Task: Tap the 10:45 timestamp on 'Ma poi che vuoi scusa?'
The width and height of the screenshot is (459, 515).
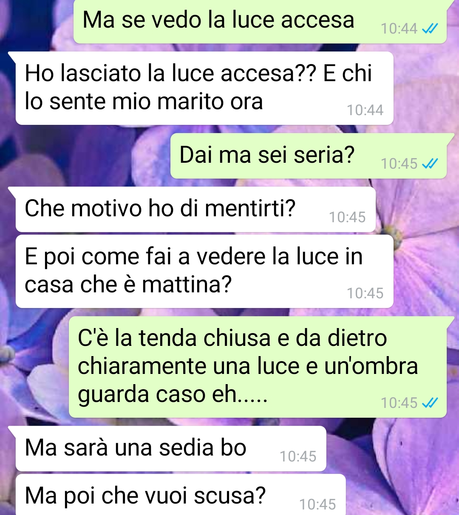Action: pos(317,505)
